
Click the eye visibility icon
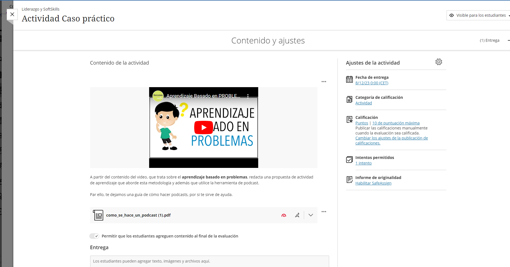tap(452, 15)
